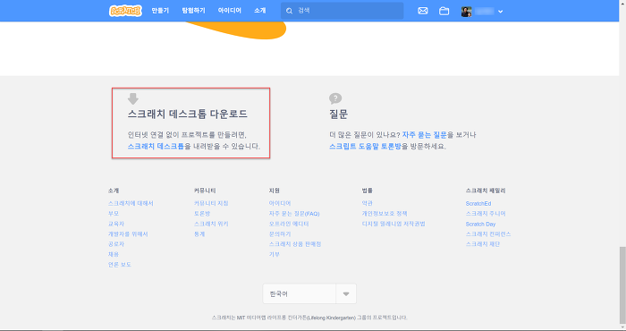
Task: Open the 약관 footer link
Action: 367,203
